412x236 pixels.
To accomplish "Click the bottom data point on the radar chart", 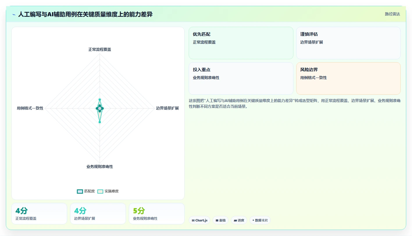I will coord(100,122).
